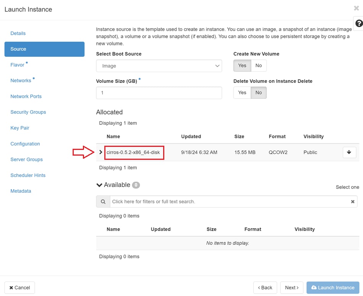Click the Updated header in Available table

[160, 229]
